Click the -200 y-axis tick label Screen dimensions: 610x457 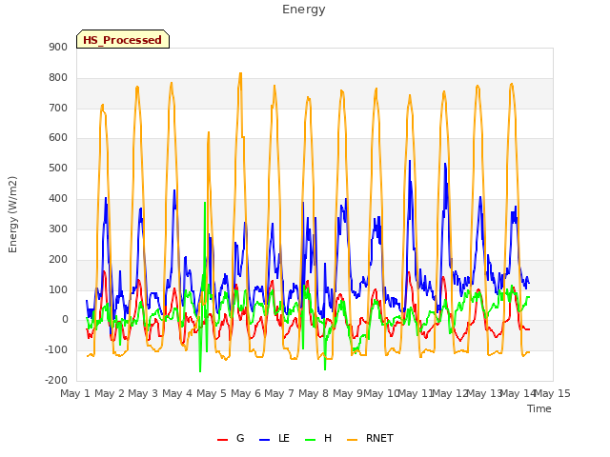click(56, 380)
